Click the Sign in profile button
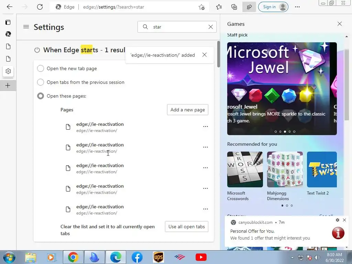This screenshot has height=264, width=352. 273,7
